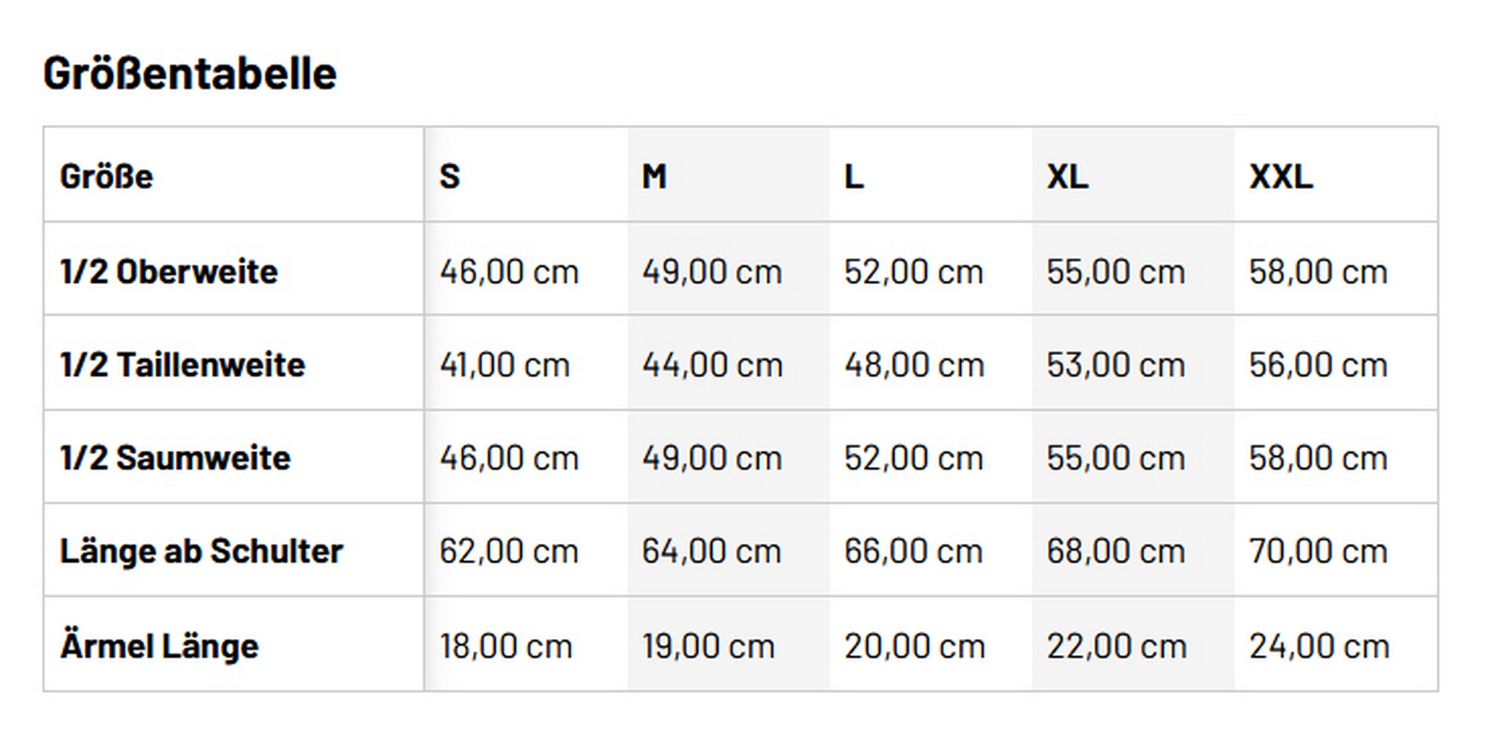
Task: Select the XXL size column header
Action: point(1280,176)
